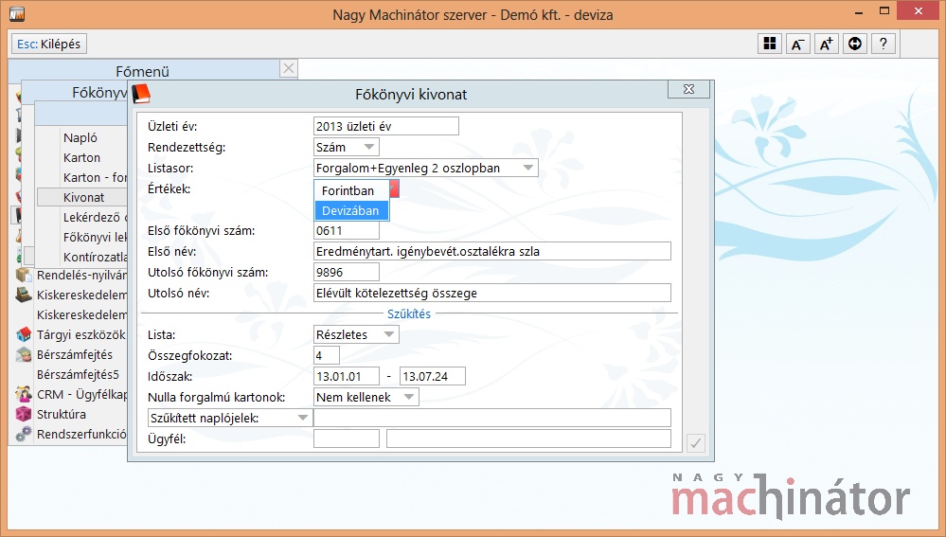This screenshot has width=946, height=537.
Task: Open the Listasor dropdown
Action: pos(426,168)
